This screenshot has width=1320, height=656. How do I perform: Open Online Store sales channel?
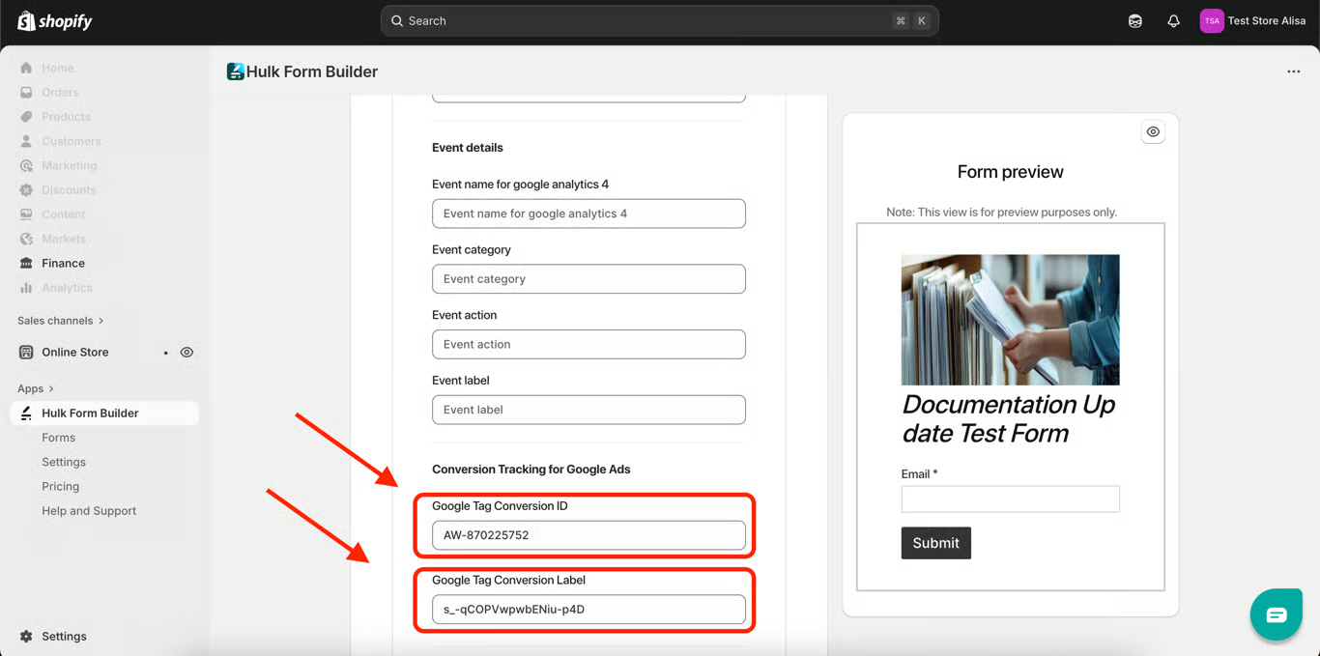pos(75,352)
